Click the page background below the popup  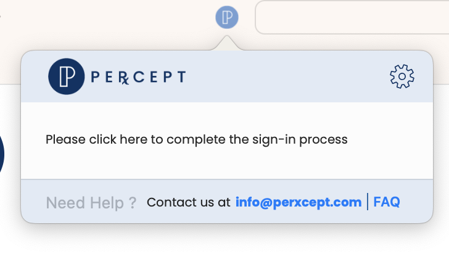227,239
